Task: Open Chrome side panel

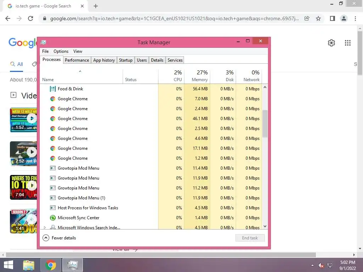Action: coord(333,18)
